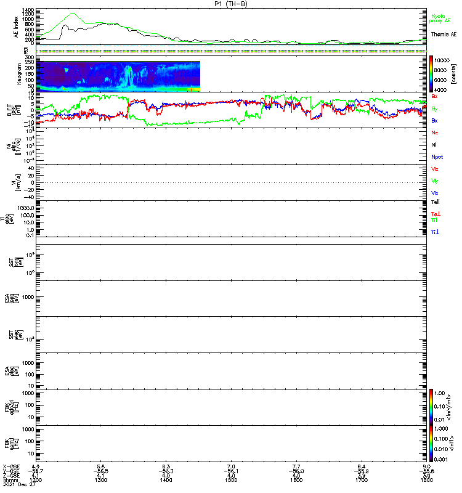Click the red Ne density legend label

(435, 133)
